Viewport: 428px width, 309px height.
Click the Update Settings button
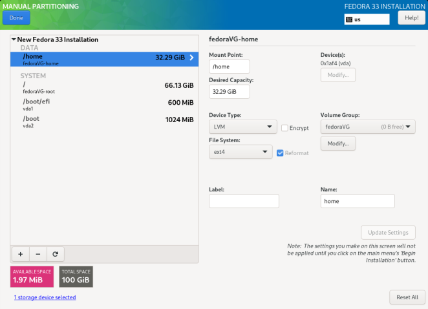[388, 232]
